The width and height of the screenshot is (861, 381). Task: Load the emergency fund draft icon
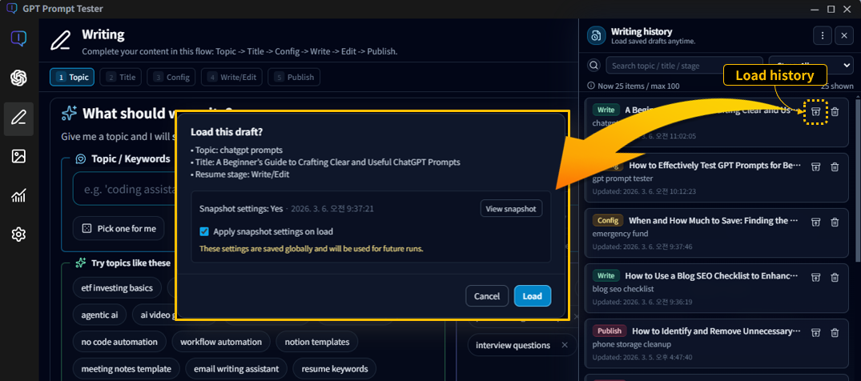[x=816, y=222]
